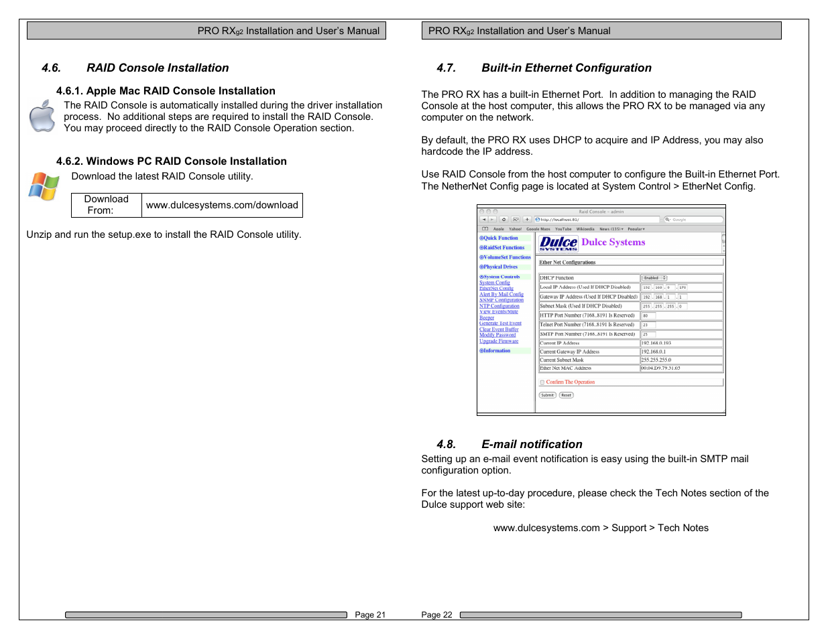Click the Dulce Systems logo image
828x639 pixels.
pyautogui.click(x=558, y=243)
